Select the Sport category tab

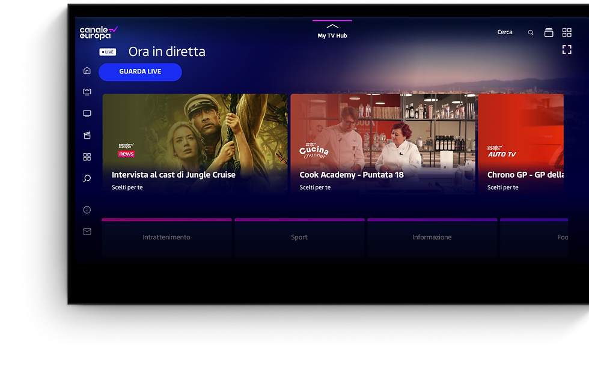tap(299, 238)
